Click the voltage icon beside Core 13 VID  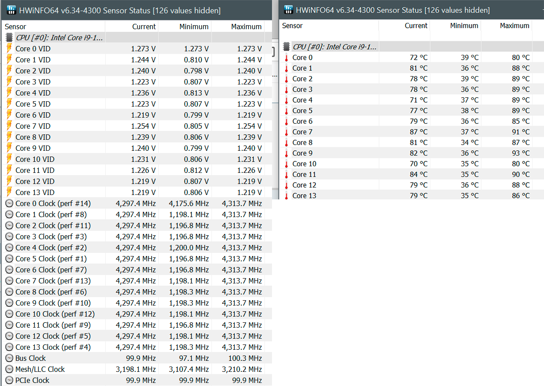(x=9, y=192)
